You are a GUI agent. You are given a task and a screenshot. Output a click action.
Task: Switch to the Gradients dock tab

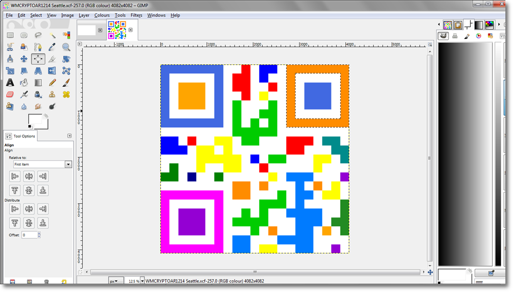[479, 25]
